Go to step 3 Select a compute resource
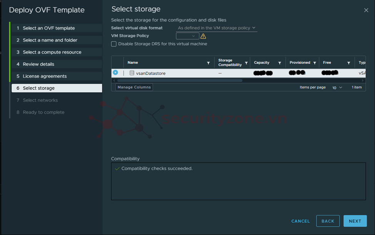 (x=57, y=52)
